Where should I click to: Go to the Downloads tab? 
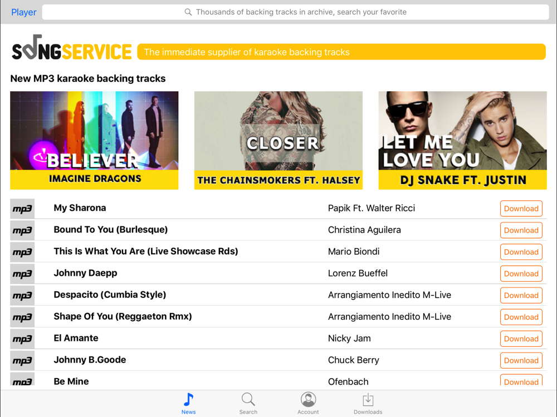[368, 404]
